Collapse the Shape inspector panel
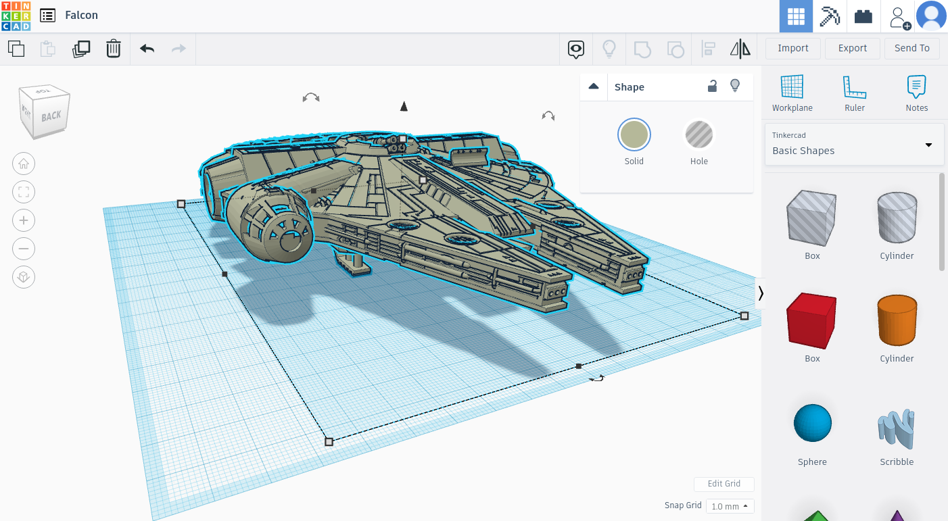This screenshot has height=521, width=948. pos(594,86)
